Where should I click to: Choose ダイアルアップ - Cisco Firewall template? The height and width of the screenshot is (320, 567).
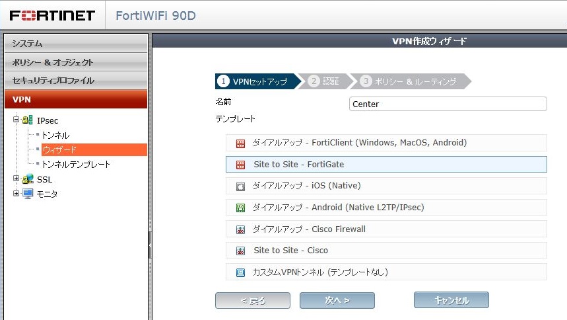click(386, 229)
